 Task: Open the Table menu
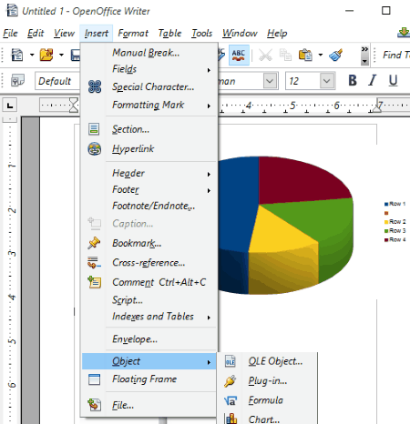(169, 33)
